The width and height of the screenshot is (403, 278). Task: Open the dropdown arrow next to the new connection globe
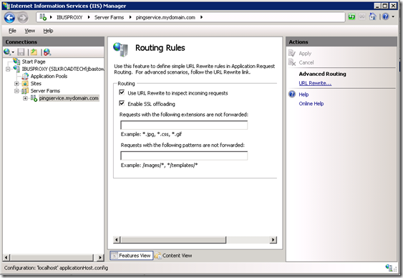click(13, 52)
